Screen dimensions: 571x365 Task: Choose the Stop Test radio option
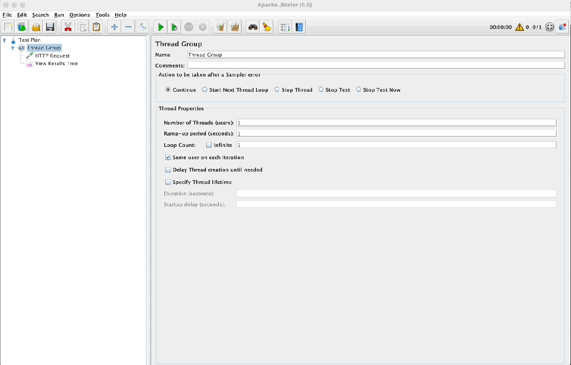pyautogui.click(x=334, y=90)
